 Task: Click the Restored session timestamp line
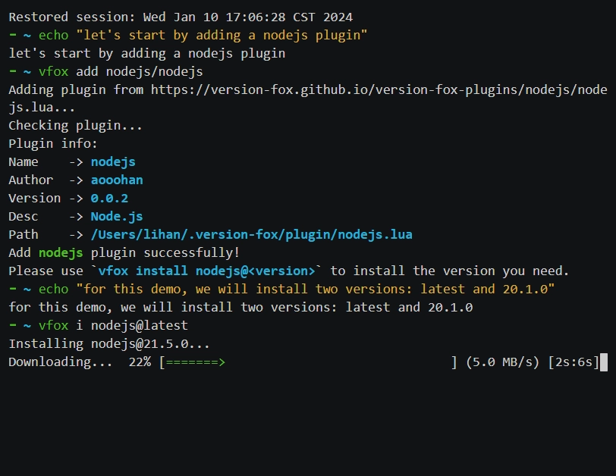[x=181, y=17]
